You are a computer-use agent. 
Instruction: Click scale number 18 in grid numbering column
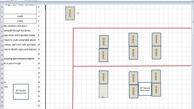click(x=39, y=82)
